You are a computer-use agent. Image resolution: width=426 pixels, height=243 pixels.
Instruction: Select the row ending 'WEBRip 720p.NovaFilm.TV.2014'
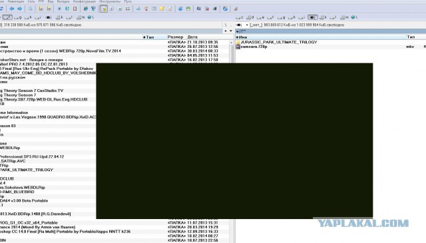[61, 51]
